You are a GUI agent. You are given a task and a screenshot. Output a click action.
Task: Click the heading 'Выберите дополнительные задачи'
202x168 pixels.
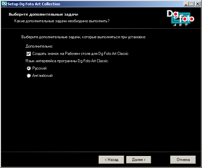43,14
